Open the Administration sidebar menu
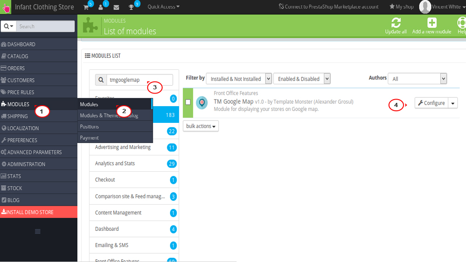The width and height of the screenshot is (466, 262). tap(39, 164)
